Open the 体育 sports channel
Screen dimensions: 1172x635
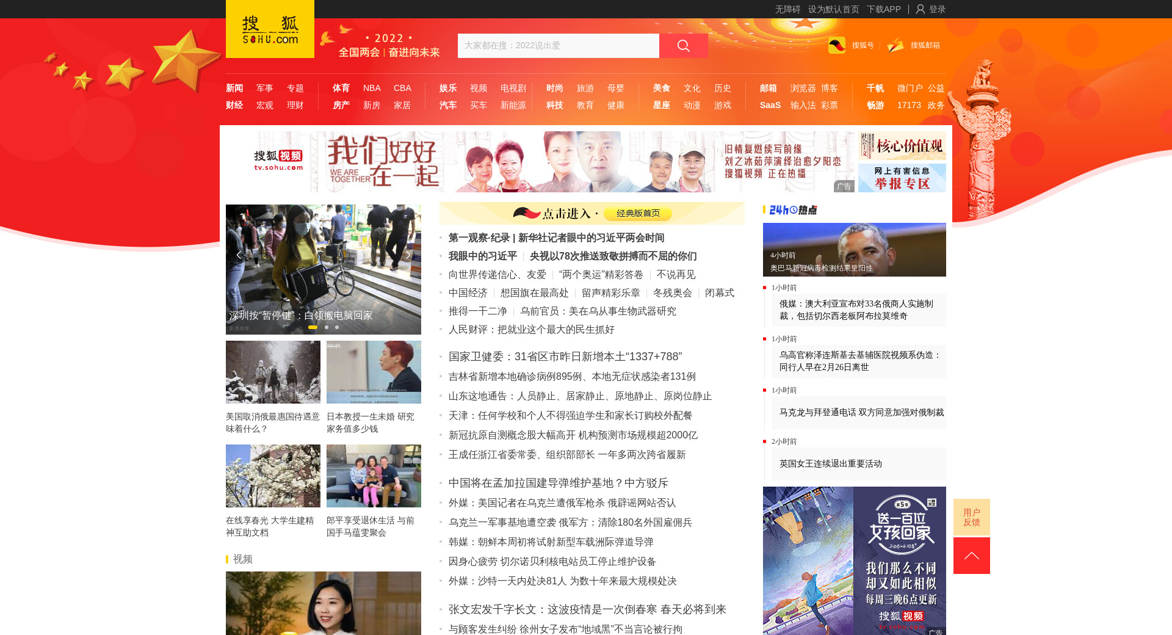tap(341, 88)
